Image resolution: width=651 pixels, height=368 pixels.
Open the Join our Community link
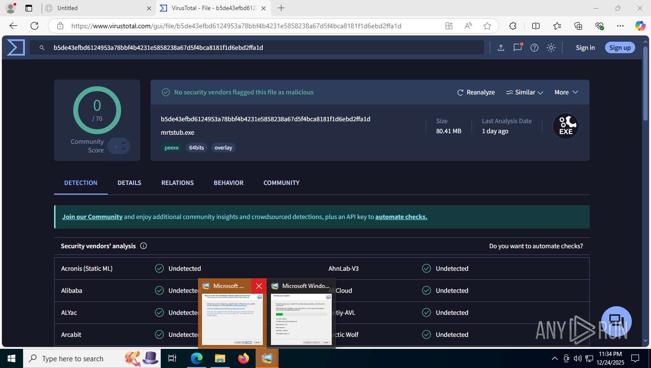coord(92,217)
